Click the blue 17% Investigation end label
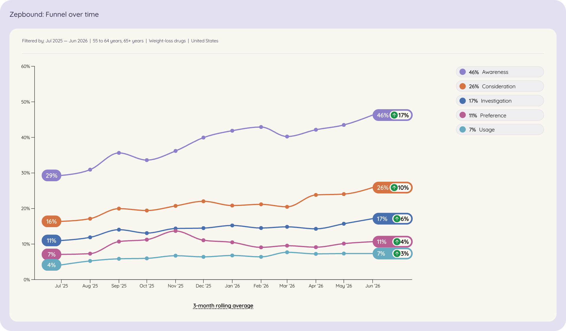Screen dimensions: 566x331 [382, 219]
